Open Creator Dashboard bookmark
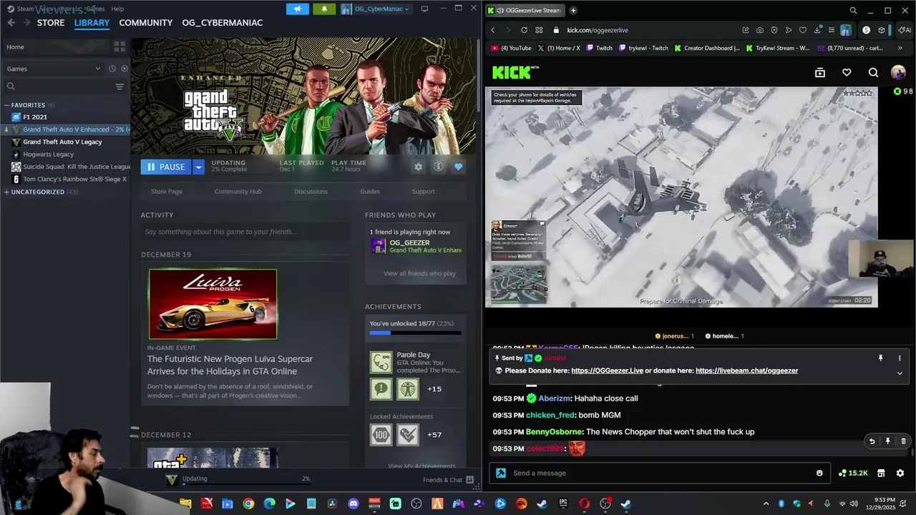916x515 pixels. pos(706,48)
